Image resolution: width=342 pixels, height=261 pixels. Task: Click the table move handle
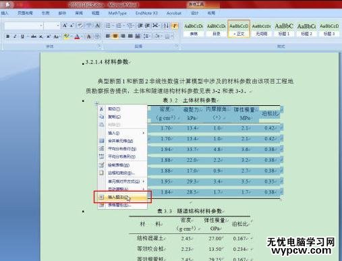(96, 104)
